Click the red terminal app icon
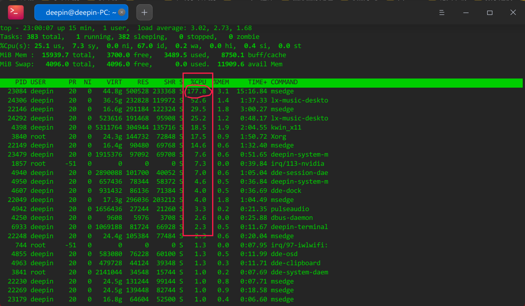This screenshot has height=306, width=525. pos(16,12)
